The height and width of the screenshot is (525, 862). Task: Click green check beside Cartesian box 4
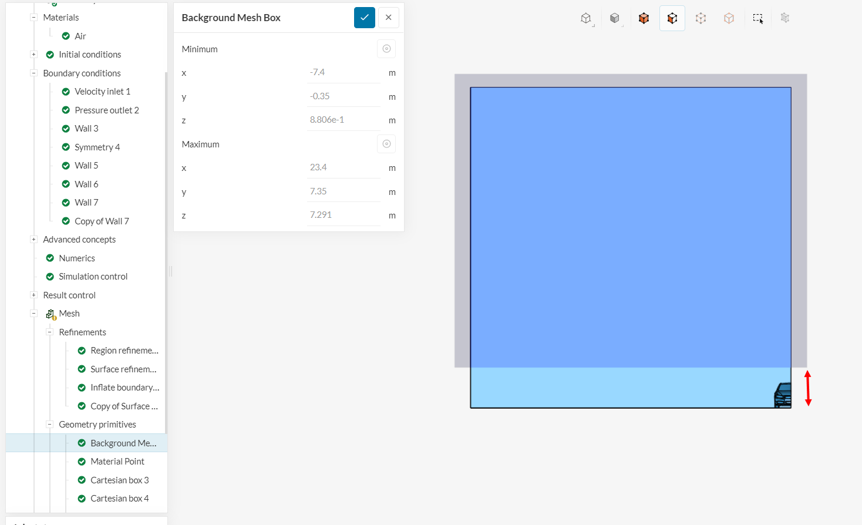[x=82, y=499]
